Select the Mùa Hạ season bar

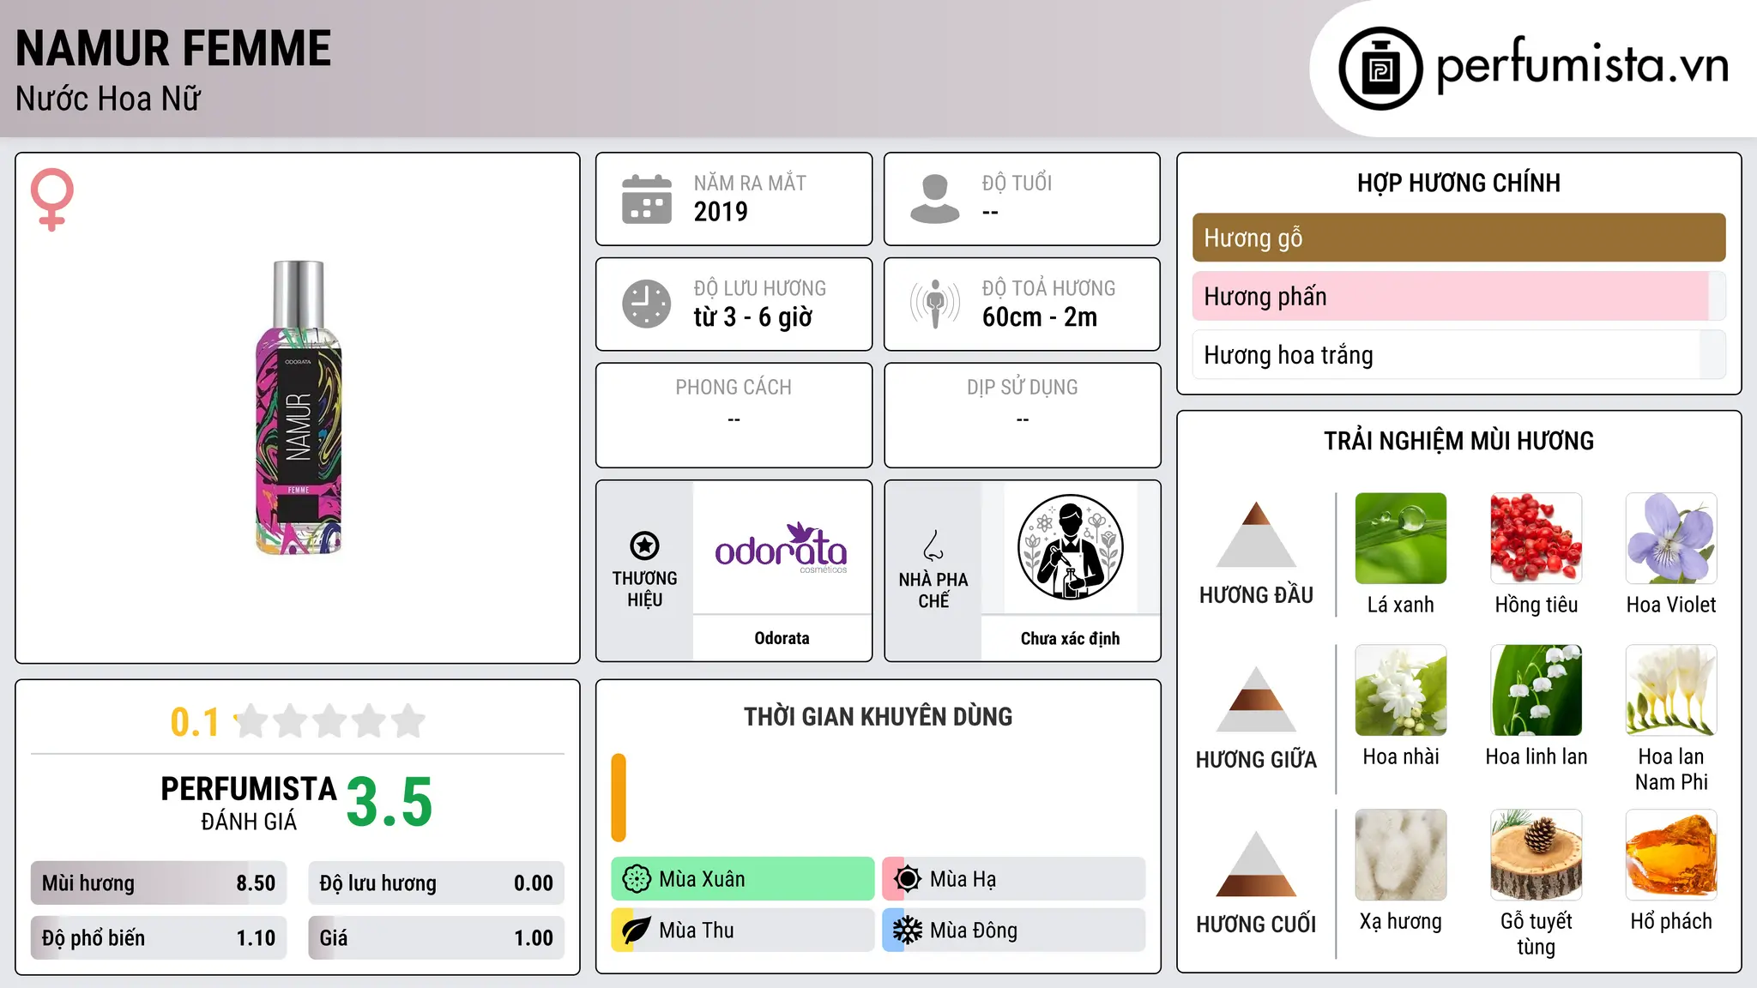(1014, 879)
